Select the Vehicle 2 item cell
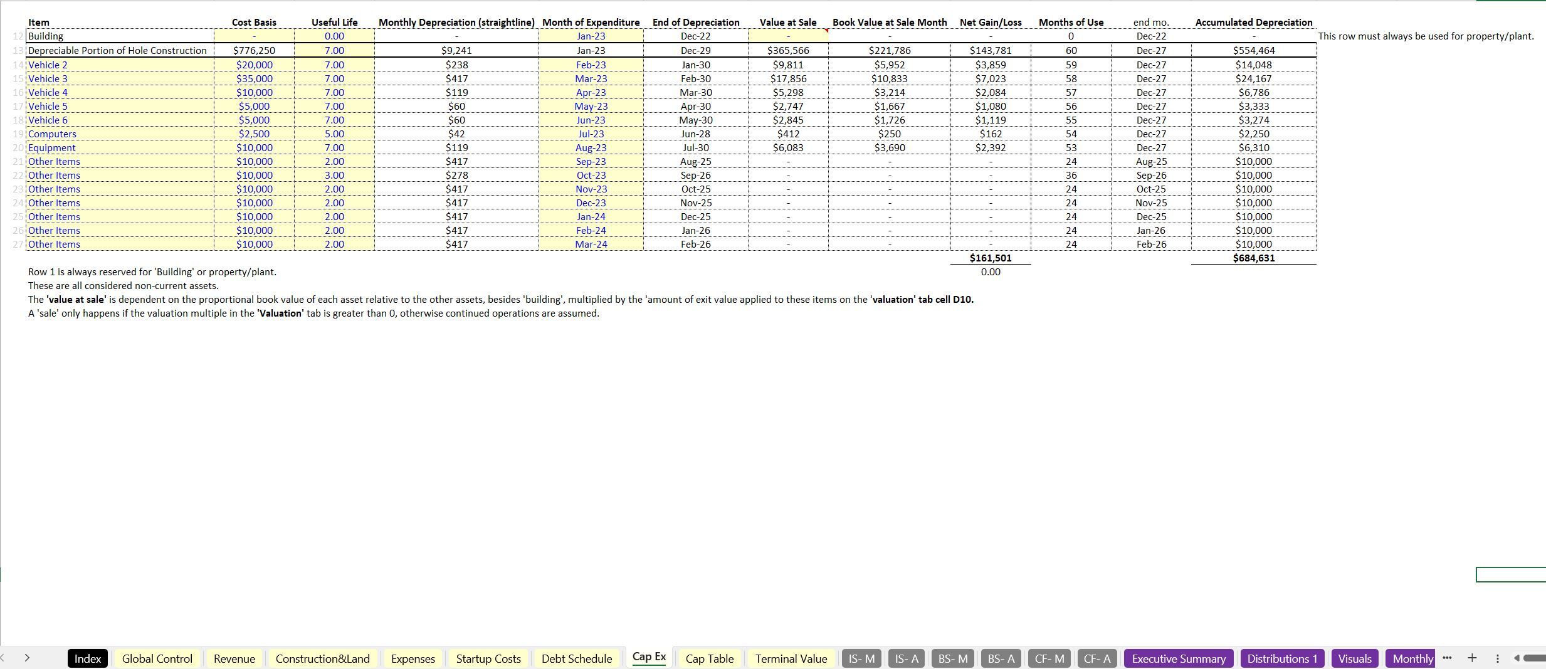 click(x=120, y=65)
